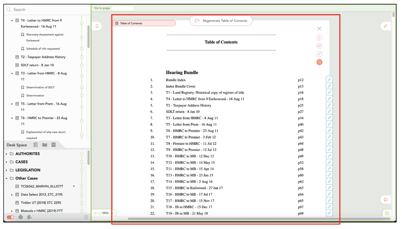
Task: Click T1 - Land Registry contents entry
Action: [205, 93]
